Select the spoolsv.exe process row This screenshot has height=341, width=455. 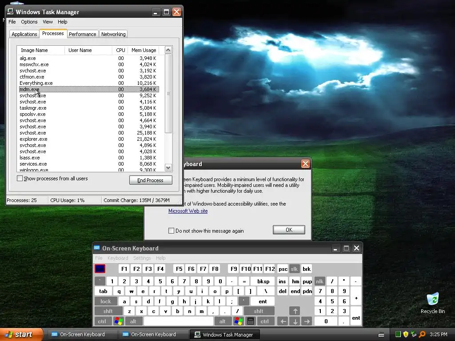click(89, 114)
